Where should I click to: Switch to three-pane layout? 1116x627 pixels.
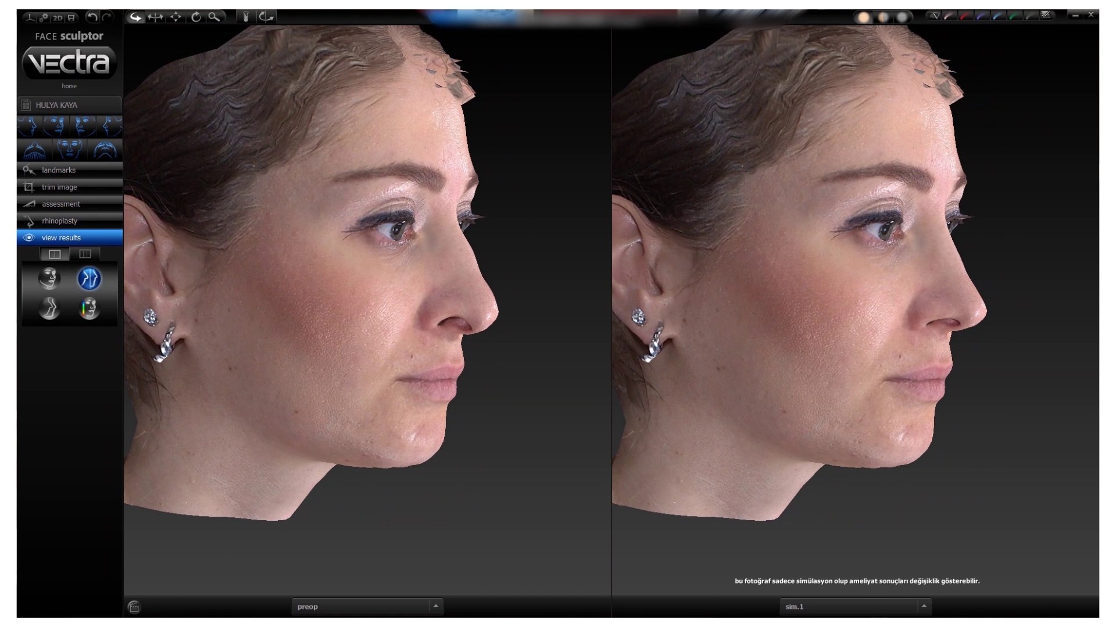(85, 254)
